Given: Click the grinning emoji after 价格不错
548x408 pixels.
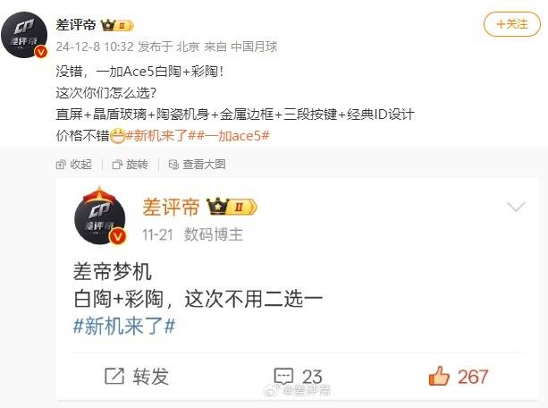Looking at the screenshot, I should (x=118, y=136).
